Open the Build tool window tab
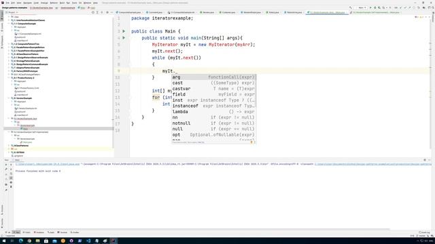This screenshot has width=435, height=244. tap(51, 232)
